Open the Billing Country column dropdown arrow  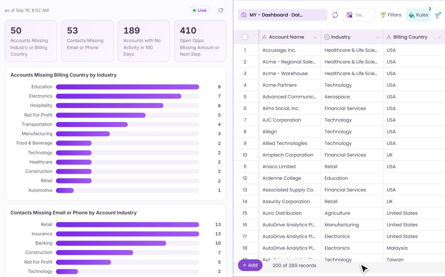click(x=439, y=37)
